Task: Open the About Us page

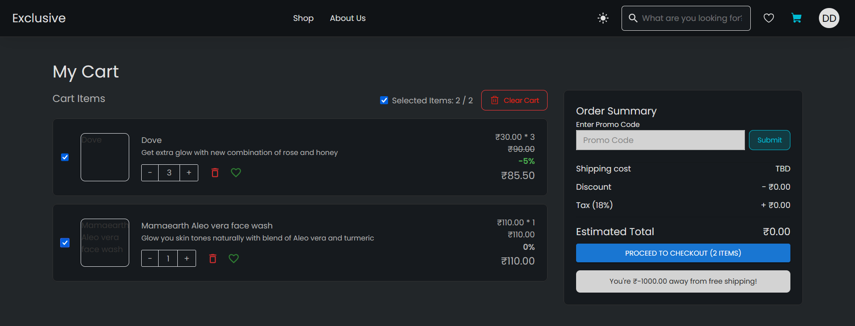Action: click(x=348, y=18)
